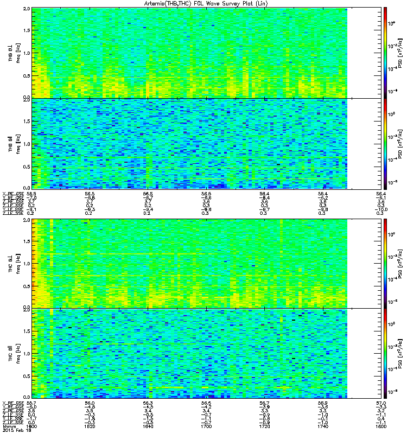Click the PSD units label of top panel
The height and width of the screenshot is (434, 407).
click(400, 53)
